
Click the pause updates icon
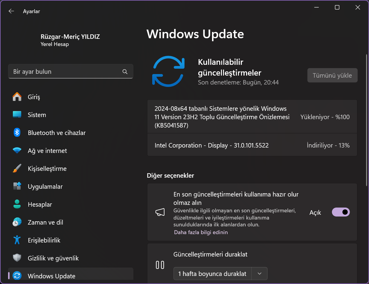160,265
